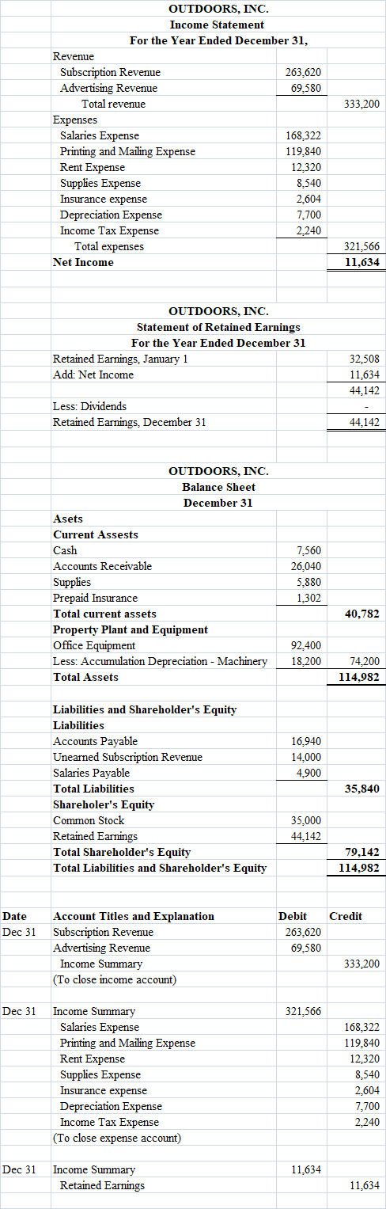This screenshot has height=1209, width=386.
Task: Click the "Prepaid Insurance" label
Action: tap(95, 598)
